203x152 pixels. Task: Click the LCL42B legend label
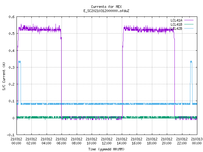click(x=176, y=28)
